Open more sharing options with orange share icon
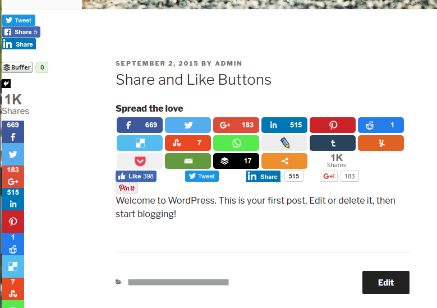 point(284,161)
